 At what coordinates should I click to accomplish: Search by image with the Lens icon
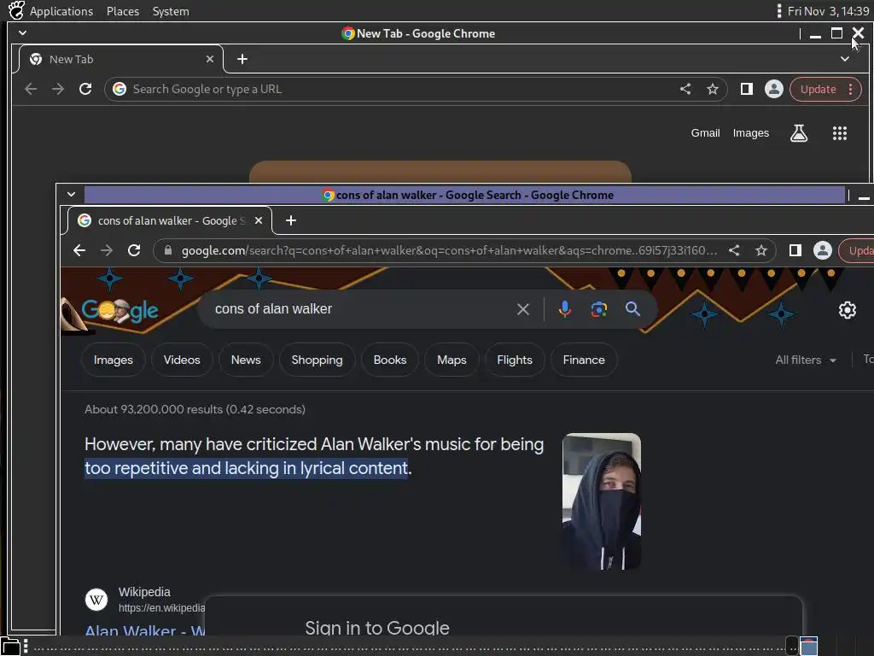point(598,309)
